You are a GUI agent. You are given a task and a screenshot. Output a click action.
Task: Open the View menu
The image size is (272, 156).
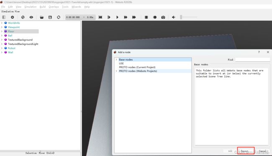(x=18, y=7)
